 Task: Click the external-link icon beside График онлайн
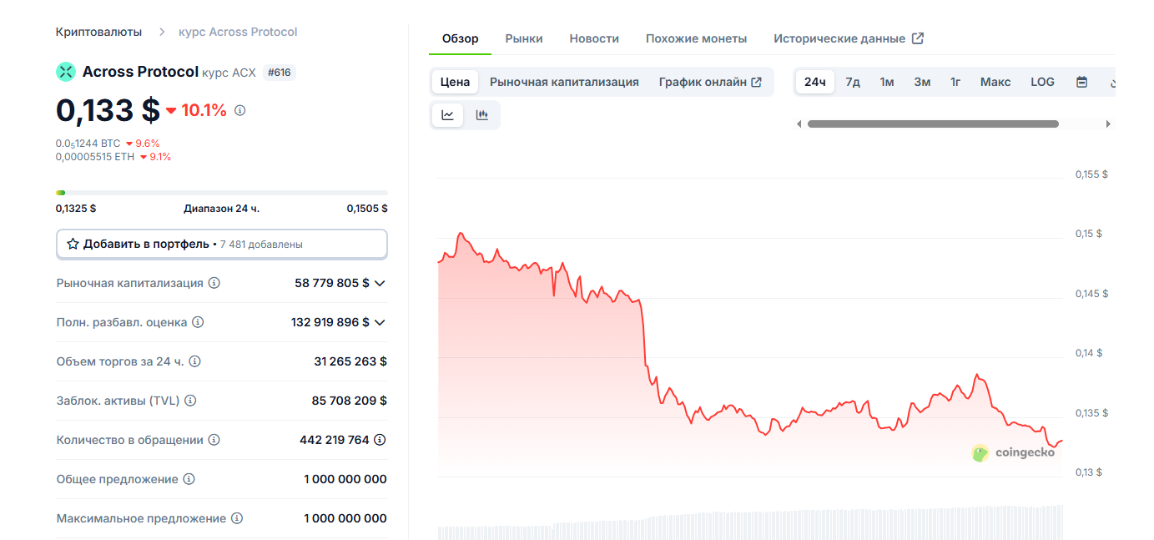tap(756, 81)
